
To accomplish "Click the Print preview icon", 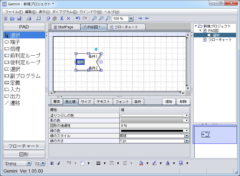I will [x=38, y=18].
